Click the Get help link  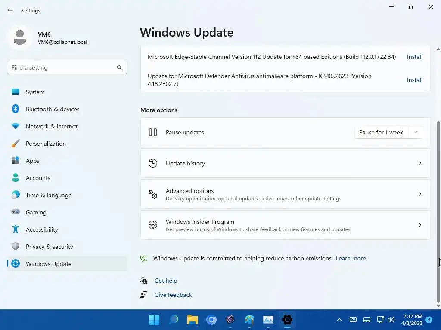[x=166, y=281]
